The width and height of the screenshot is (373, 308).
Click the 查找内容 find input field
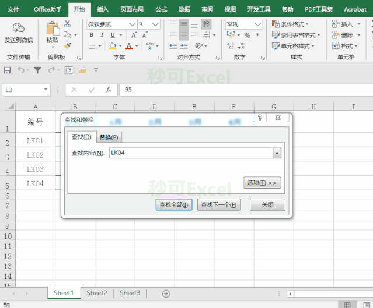(x=191, y=153)
